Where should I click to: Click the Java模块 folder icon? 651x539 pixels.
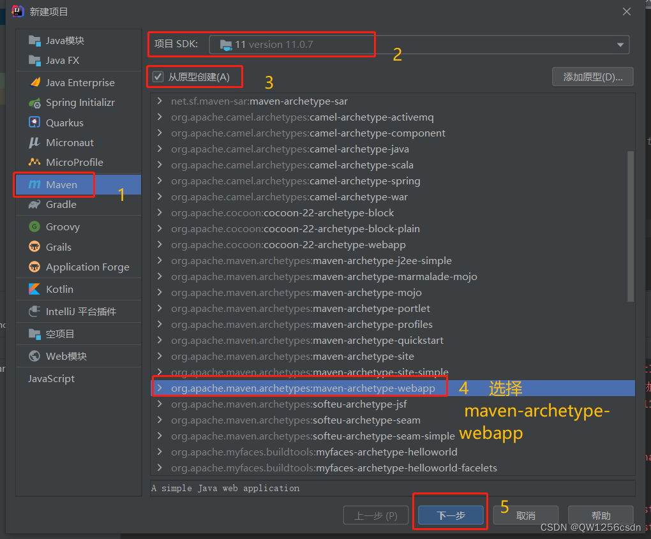[x=35, y=41]
